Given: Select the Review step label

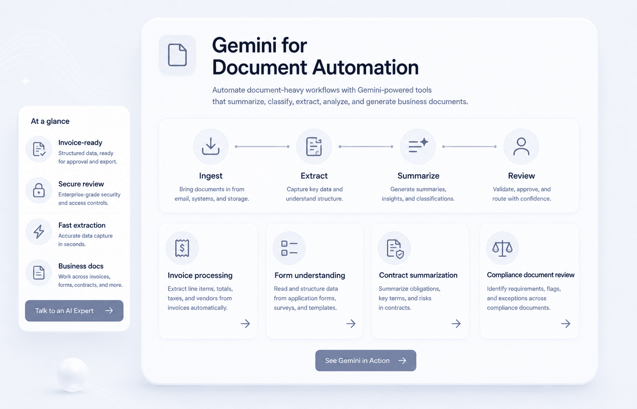Looking at the screenshot, I should [x=521, y=176].
